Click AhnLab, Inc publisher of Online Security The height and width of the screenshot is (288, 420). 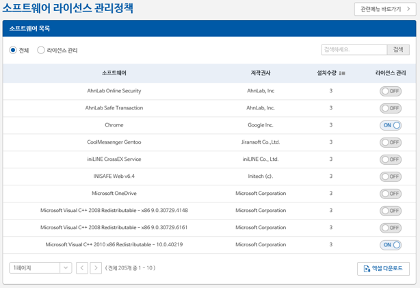pyautogui.click(x=261, y=91)
